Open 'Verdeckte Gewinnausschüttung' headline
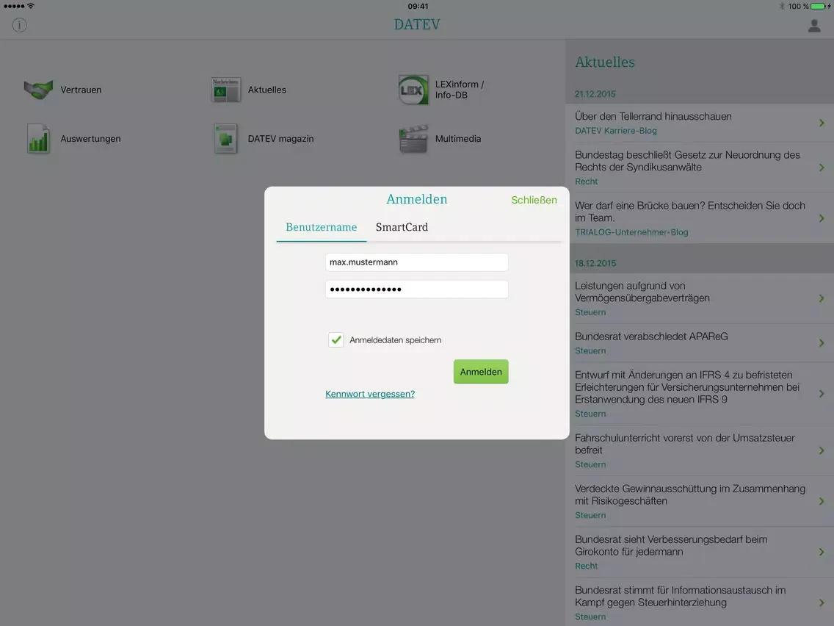This screenshot has width=834, height=626. point(690,494)
